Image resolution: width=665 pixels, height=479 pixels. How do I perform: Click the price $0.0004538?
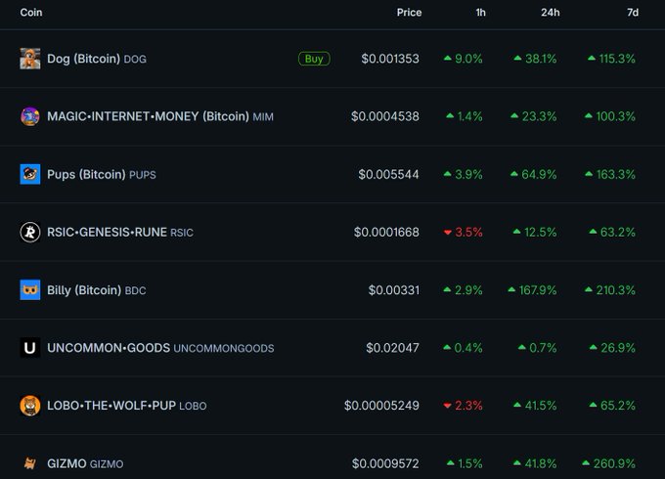385,116
